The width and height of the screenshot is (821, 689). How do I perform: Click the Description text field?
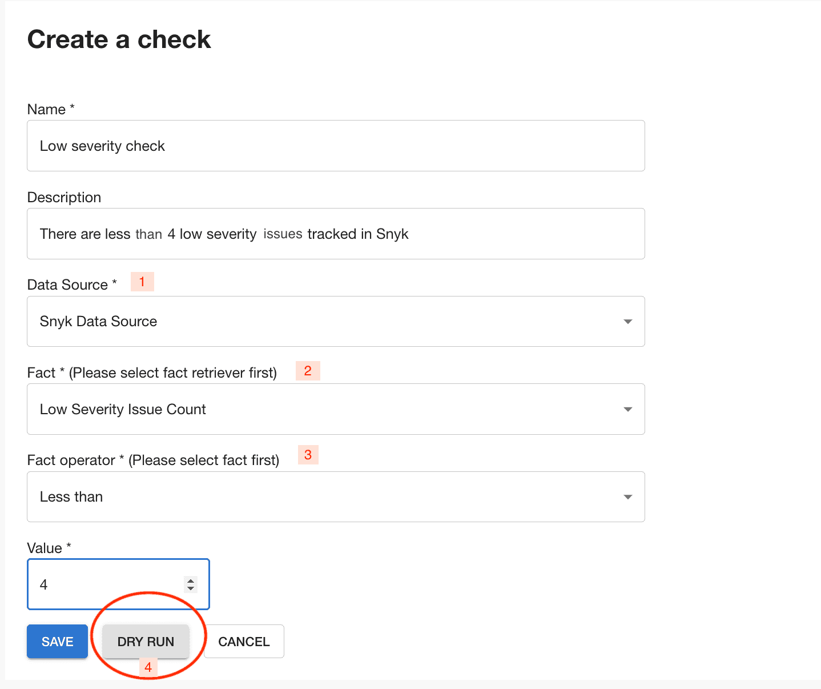click(x=336, y=234)
